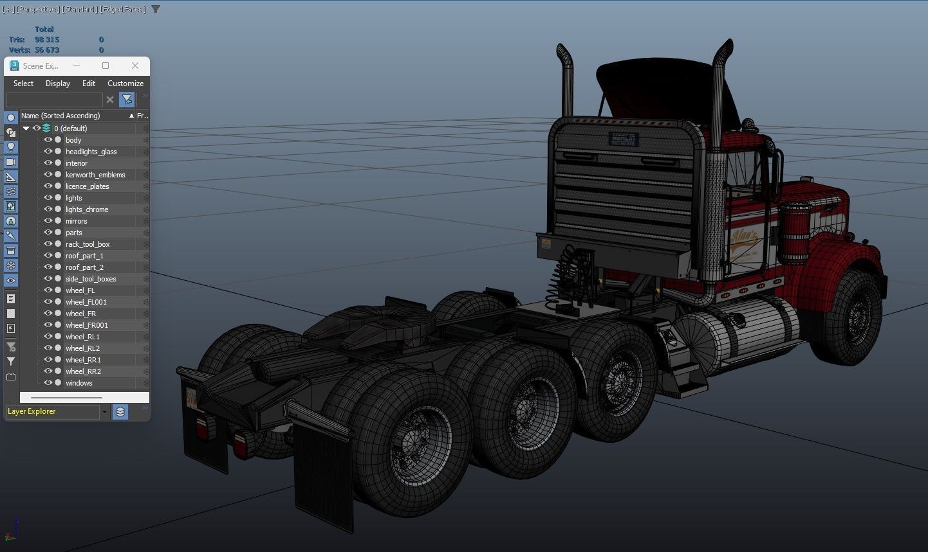Click Display None blank-page icon in sidebar
This screenshot has width=928, height=552.
11,314
